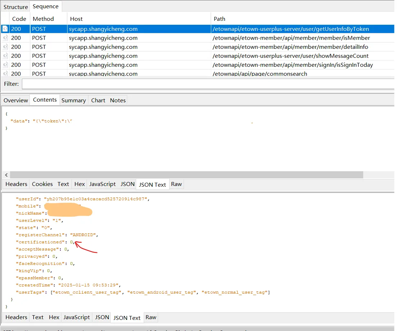
Task: Select the signIn/isSignInToday request path
Action: tap(293, 65)
